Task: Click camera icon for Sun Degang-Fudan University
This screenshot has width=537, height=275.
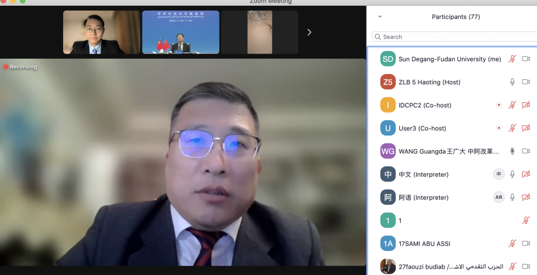Action: point(525,59)
